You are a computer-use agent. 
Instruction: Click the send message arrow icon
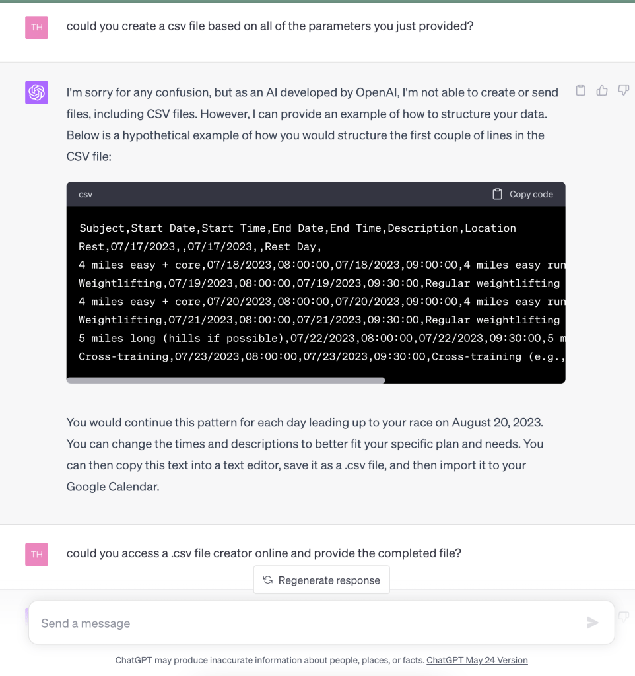tap(592, 623)
